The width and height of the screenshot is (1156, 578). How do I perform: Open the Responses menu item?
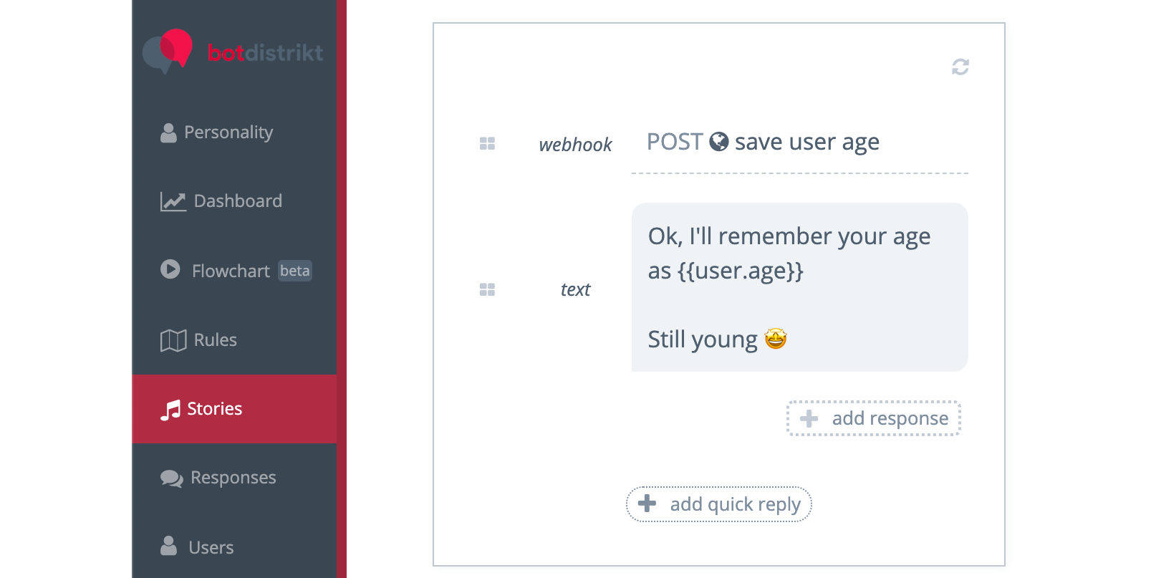(x=233, y=478)
